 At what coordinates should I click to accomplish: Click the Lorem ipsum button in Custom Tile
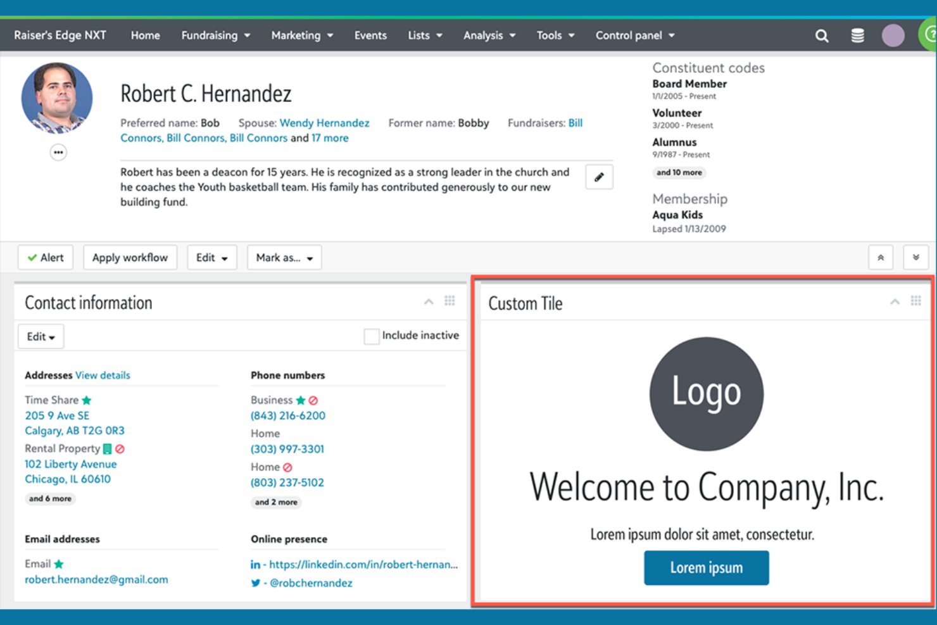[x=706, y=567]
